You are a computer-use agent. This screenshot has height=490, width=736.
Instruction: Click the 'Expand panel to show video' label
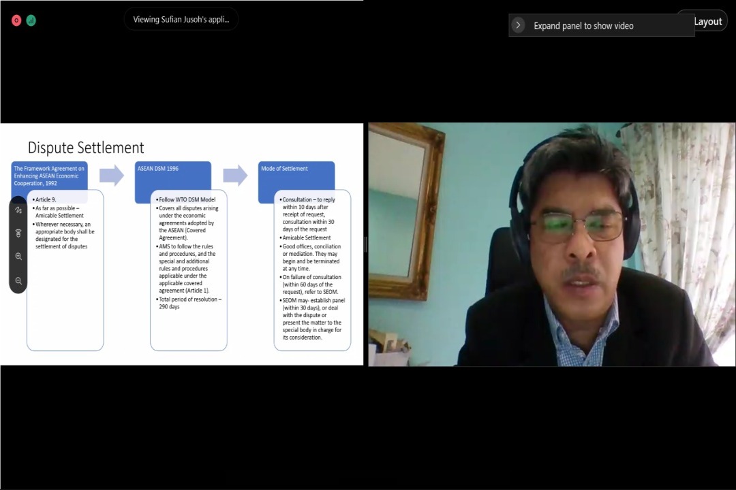(x=583, y=26)
